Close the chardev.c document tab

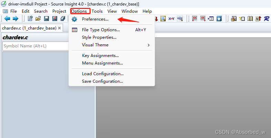click(x=59, y=28)
